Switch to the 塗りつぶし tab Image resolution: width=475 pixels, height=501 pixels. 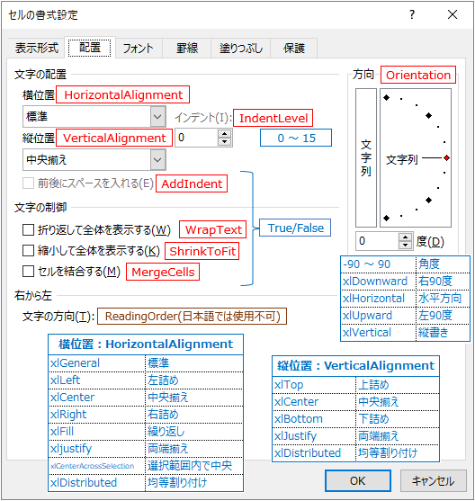coord(241,49)
